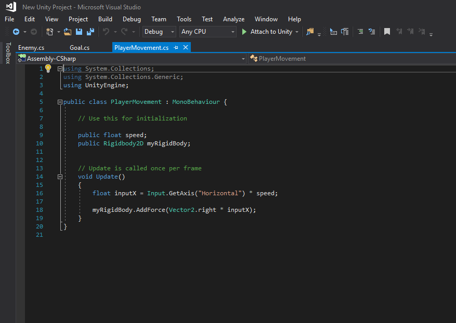This screenshot has height=323, width=456.
Task: Click the New Project toolbar icon
Action: coord(49,32)
